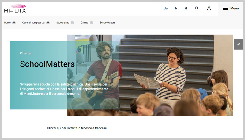Navigate to Scuole sane breadcrumb

(62, 23)
